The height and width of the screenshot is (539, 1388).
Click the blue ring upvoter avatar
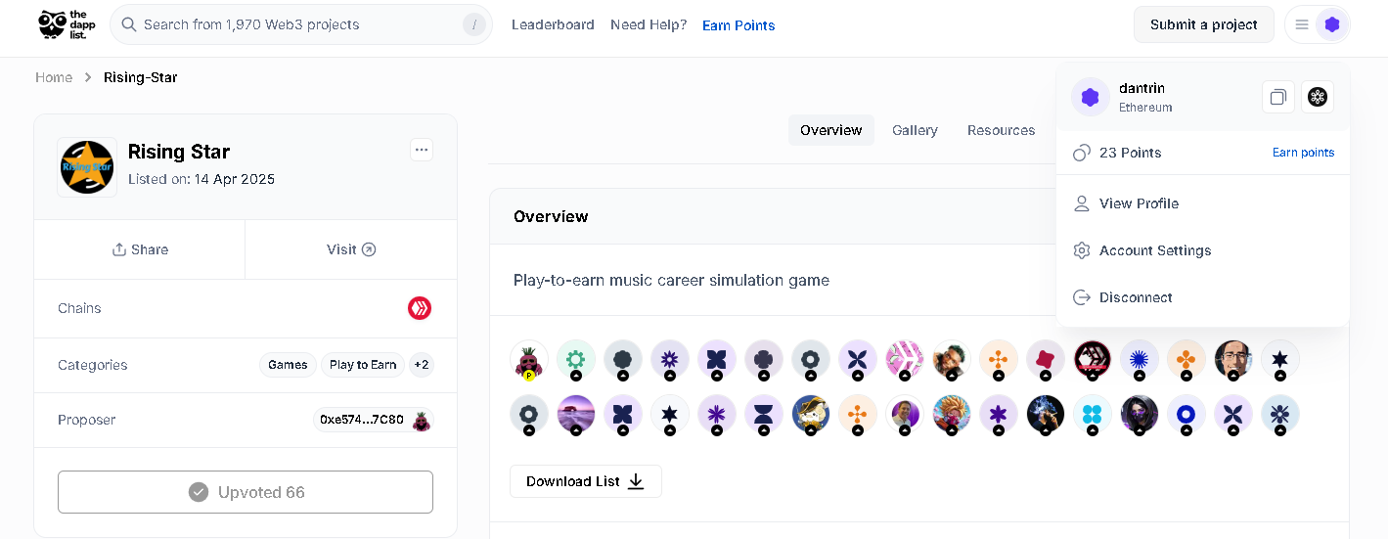click(x=1187, y=415)
